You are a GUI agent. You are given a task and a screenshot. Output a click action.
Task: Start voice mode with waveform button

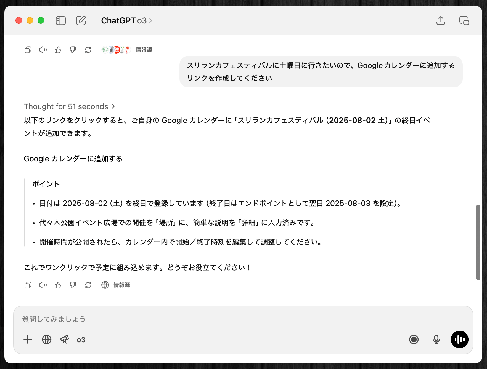pyautogui.click(x=459, y=339)
